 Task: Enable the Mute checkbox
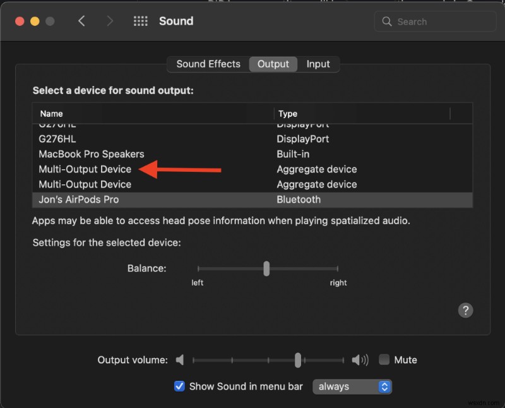(x=384, y=360)
